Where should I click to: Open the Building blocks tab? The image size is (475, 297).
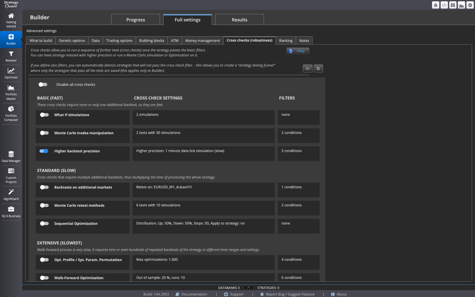click(152, 40)
